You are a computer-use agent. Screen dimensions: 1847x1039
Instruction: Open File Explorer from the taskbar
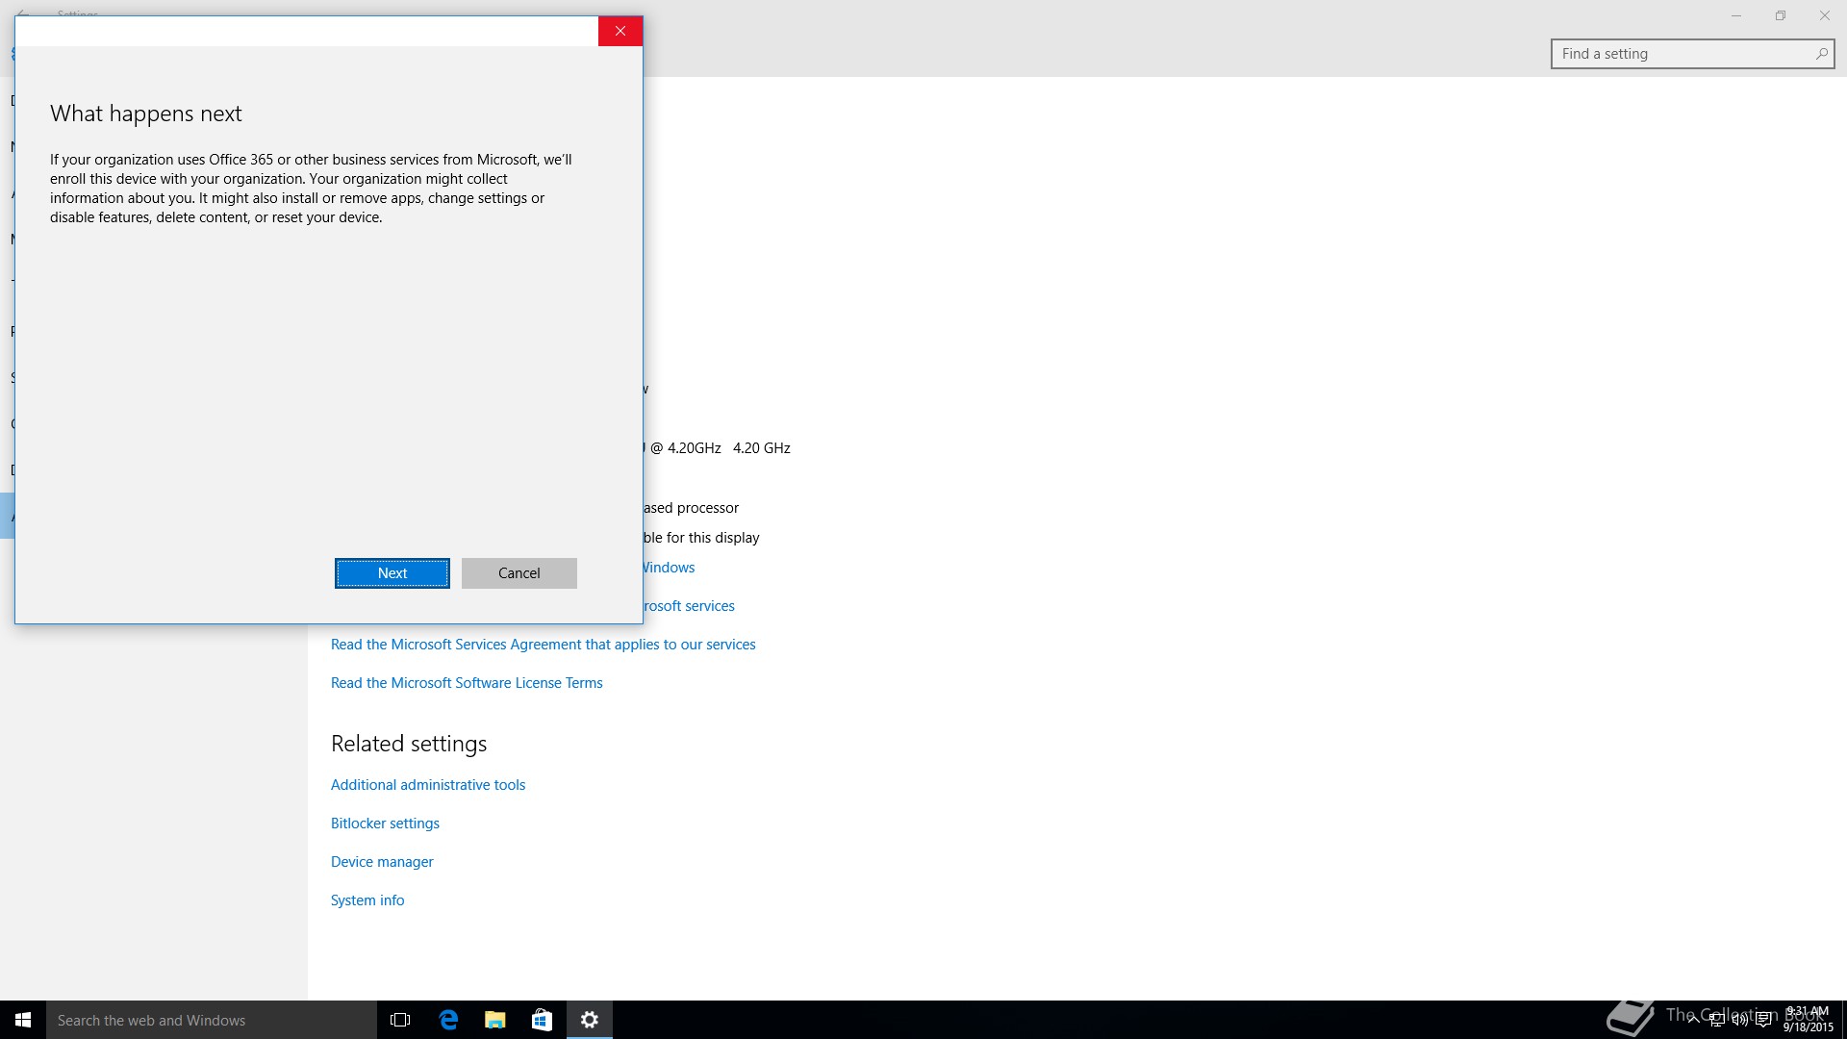click(x=495, y=1020)
